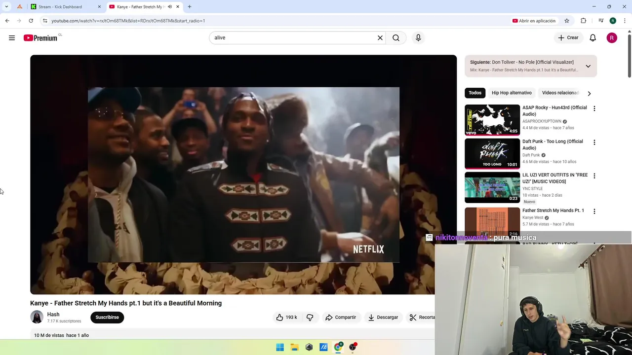
Task: Open Chrome three-dot menu
Action: 625,21
